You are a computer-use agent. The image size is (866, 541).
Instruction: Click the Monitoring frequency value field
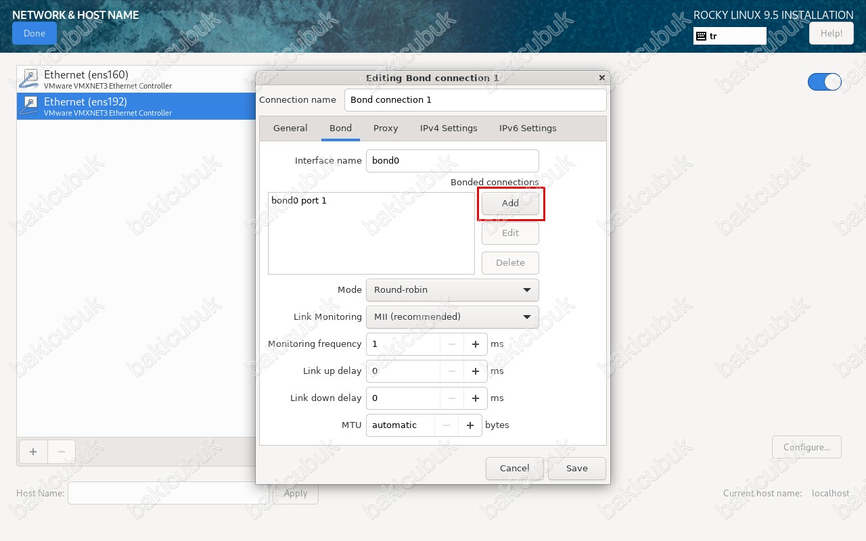[403, 344]
